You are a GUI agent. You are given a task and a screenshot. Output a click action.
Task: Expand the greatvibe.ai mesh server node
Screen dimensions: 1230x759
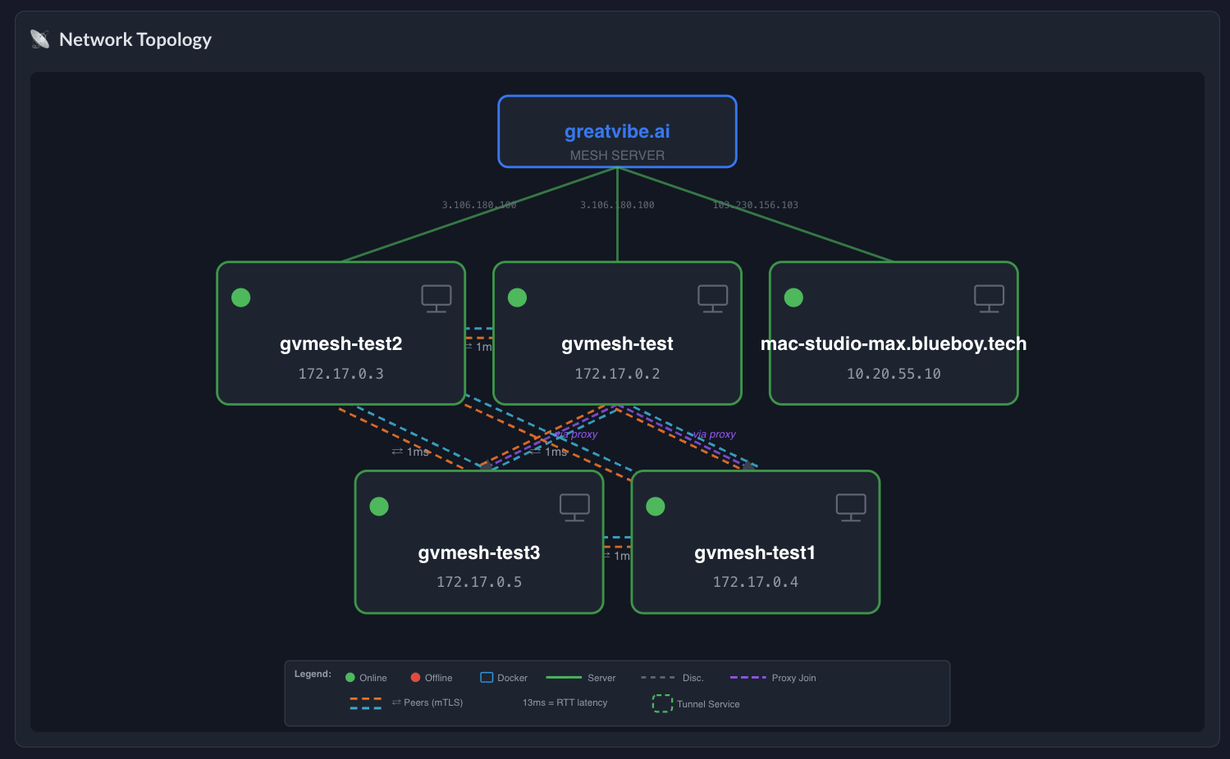[x=617, y=131]
